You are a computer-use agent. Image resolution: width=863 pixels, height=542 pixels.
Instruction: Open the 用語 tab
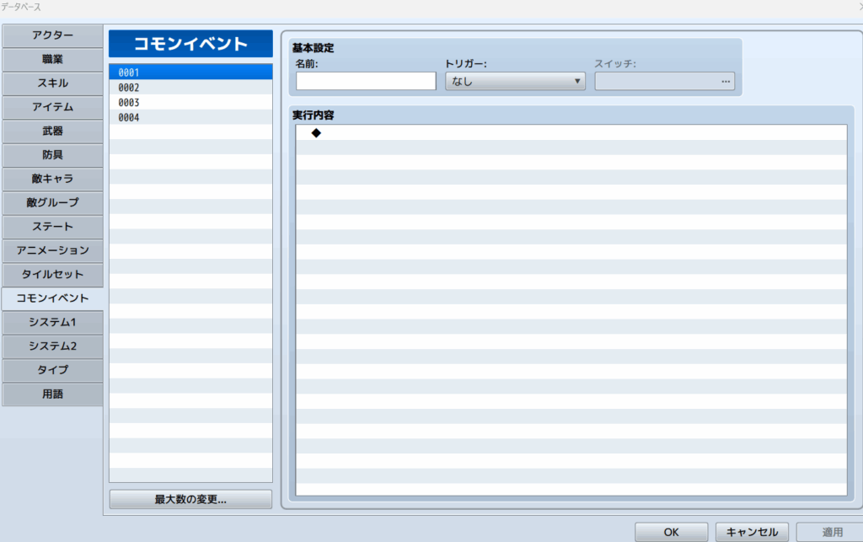coord(52,394)
